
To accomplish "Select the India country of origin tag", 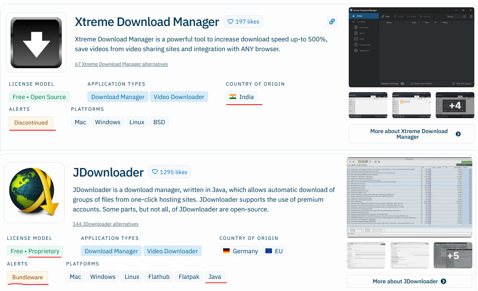I will [241, 97].
